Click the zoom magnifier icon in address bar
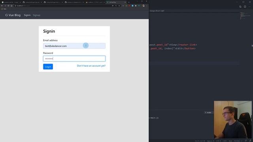Screen dimensions: 253x142 click(116, 6)
